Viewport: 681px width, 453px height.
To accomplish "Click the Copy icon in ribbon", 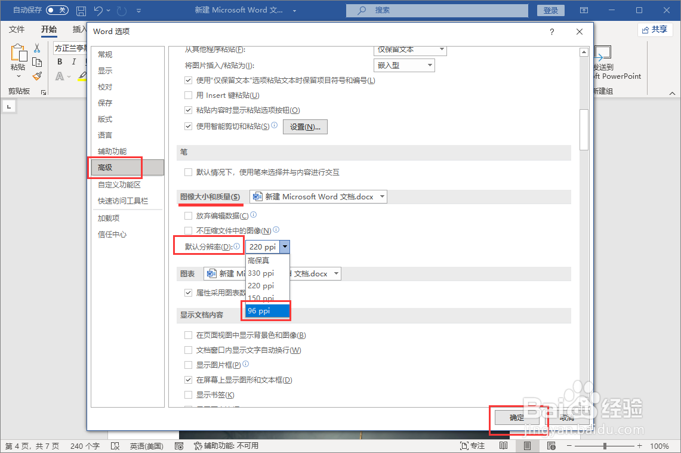I will pos(37,62).
